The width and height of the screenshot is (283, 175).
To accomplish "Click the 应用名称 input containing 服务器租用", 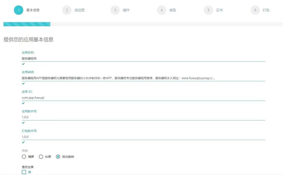I will [79, 58].
